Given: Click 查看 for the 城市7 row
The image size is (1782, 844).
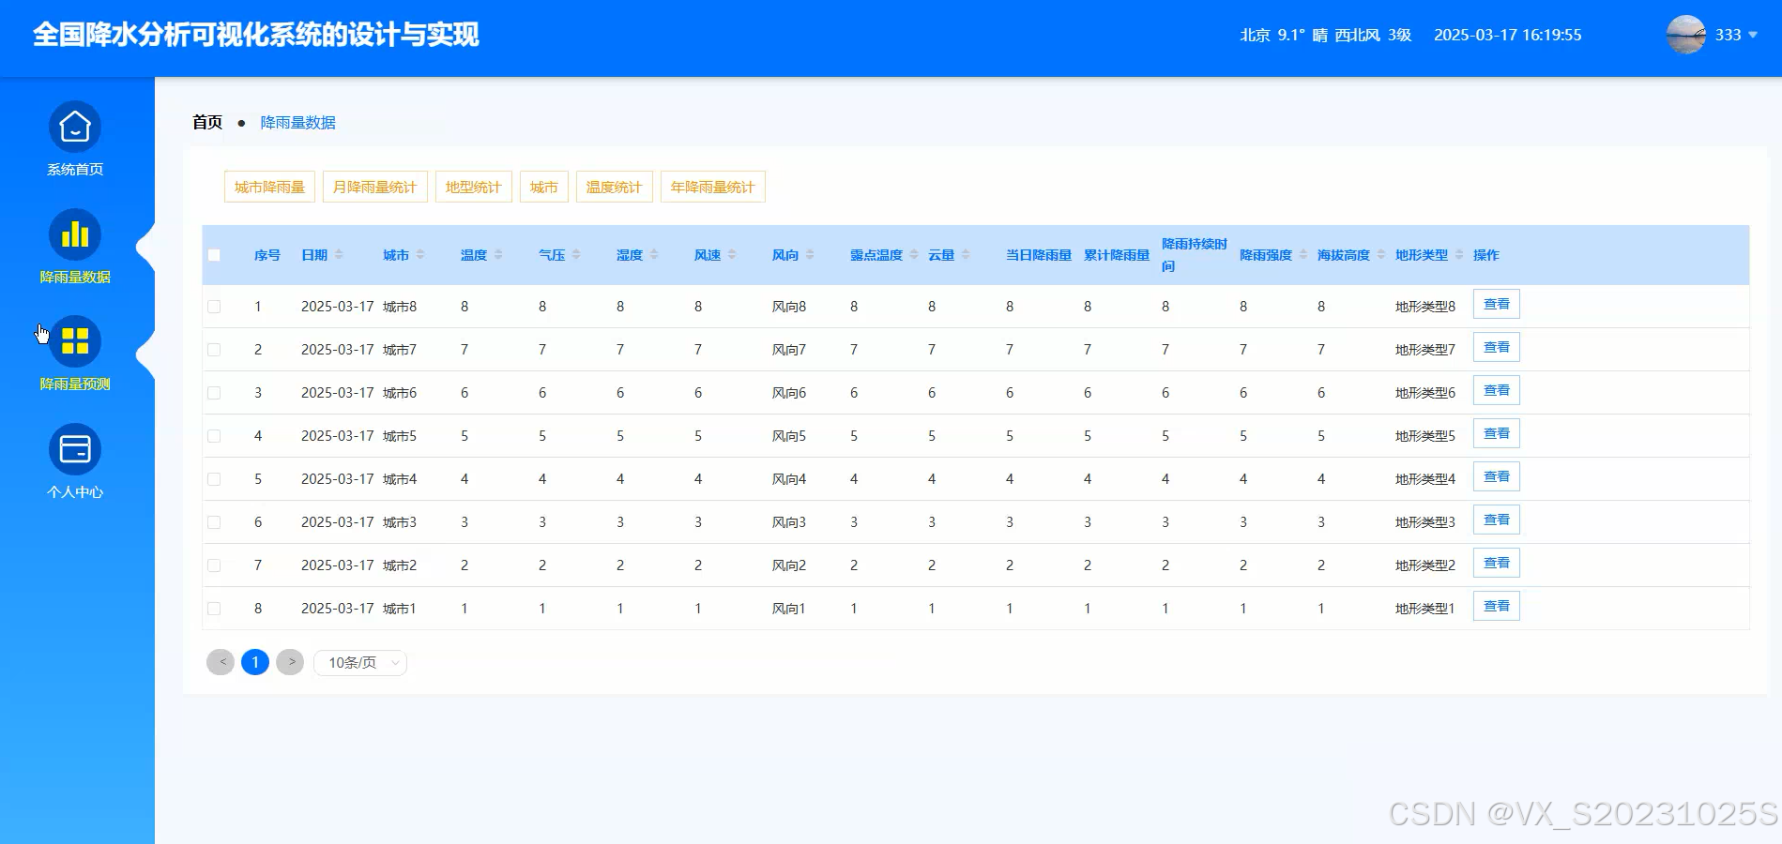Looking at the screenshot, I should (1497, 348).
